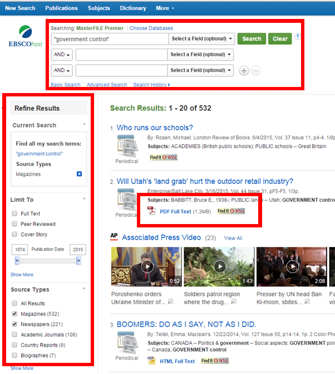
Task: Click the main search box with "government control"
Action: coord(110,39)
